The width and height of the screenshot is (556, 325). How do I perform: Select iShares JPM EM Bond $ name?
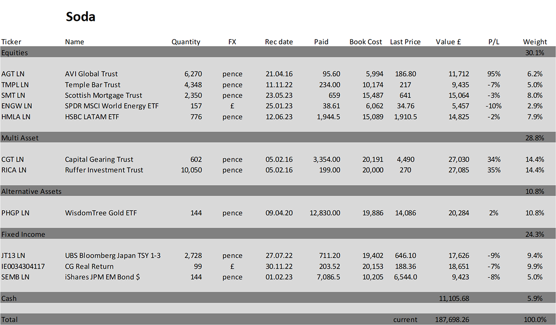pos(103,277)
